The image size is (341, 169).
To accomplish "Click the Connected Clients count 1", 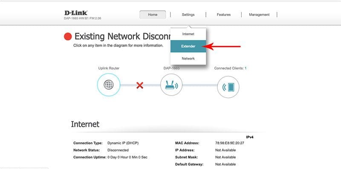I will [246, 68].
